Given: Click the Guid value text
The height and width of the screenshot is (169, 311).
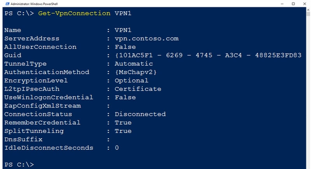Looking at the screenshot, I should click(x=208, y=55).
